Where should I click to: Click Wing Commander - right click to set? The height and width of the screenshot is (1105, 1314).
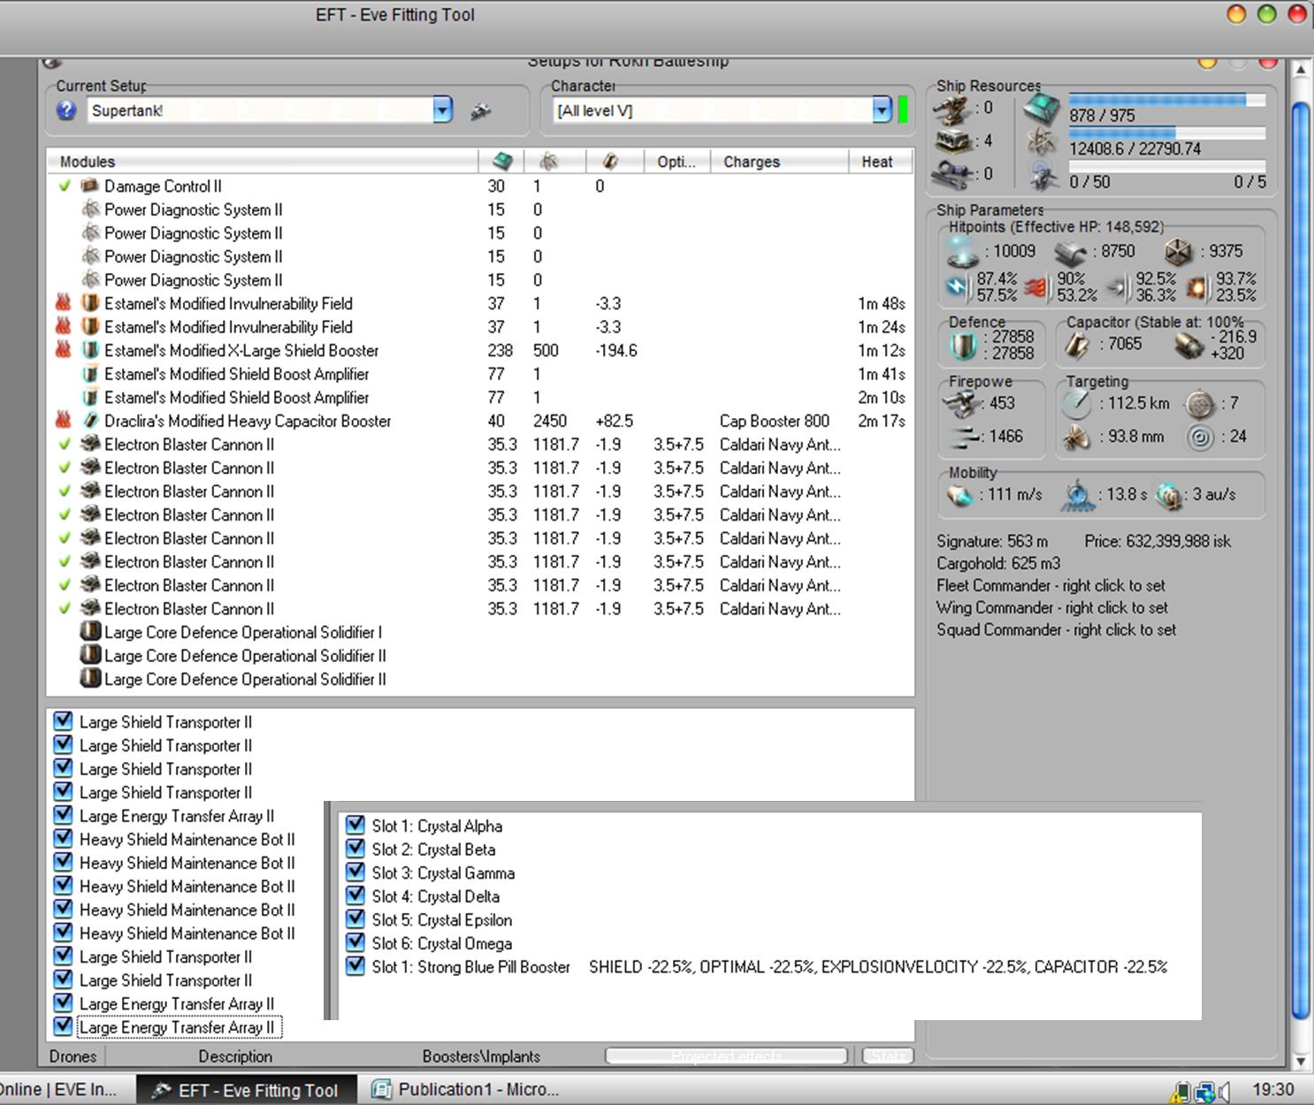point(1052,607)
